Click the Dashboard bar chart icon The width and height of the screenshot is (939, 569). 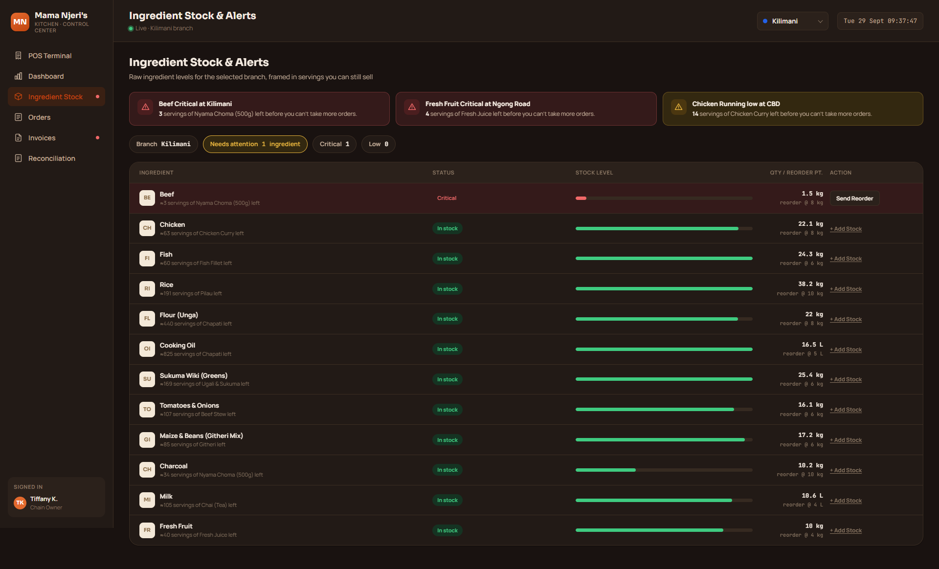(x=18, y=76)
